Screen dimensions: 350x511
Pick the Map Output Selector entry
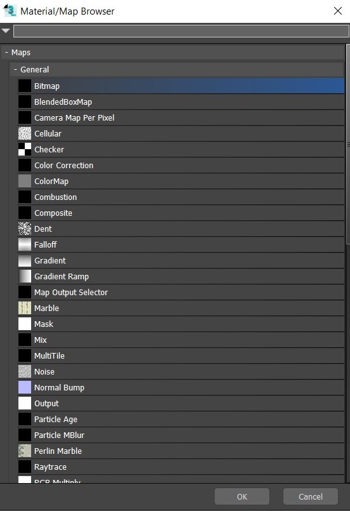tap(181, 293)
